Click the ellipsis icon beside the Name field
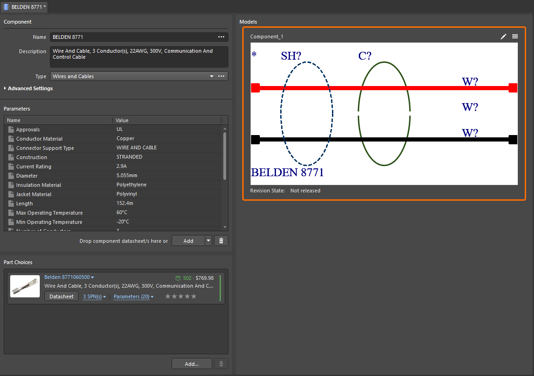This screenshot has height=376, width=534. click(221, 37)
